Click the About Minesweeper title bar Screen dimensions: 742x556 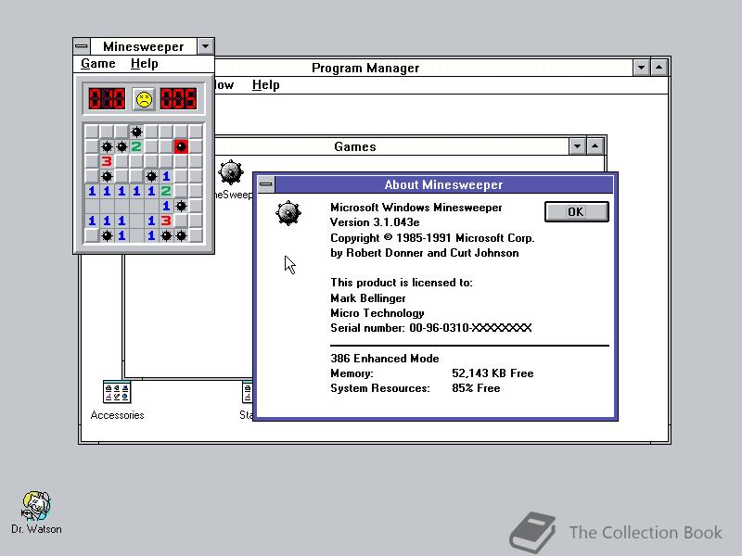tap(443, 184)
